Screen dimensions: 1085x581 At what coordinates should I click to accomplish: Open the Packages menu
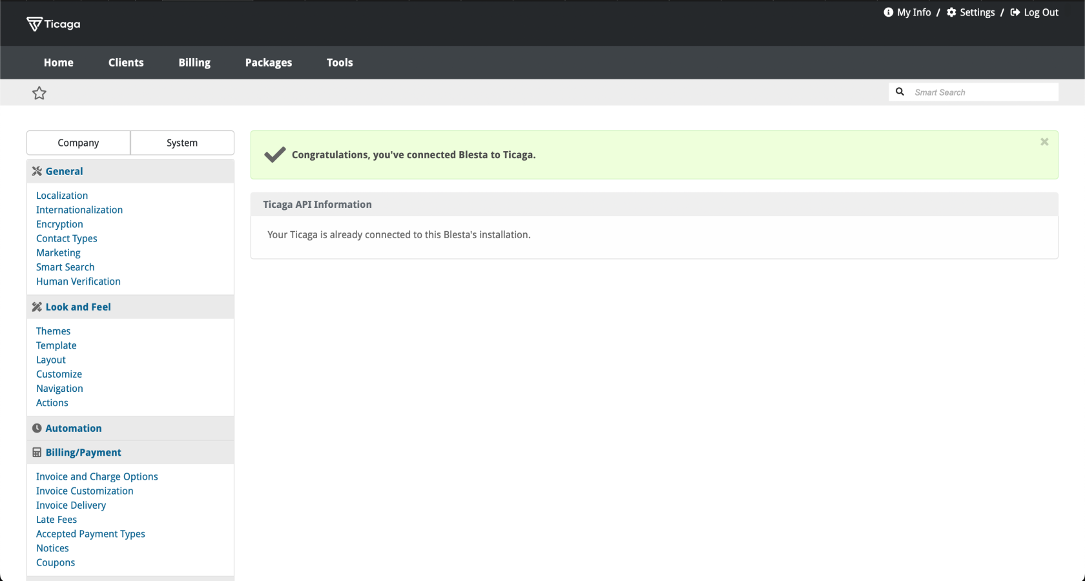point(269,63)
